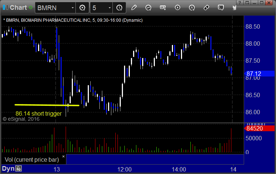Open the chart studies icon
276x174 pixels.
tap(148, 8)
